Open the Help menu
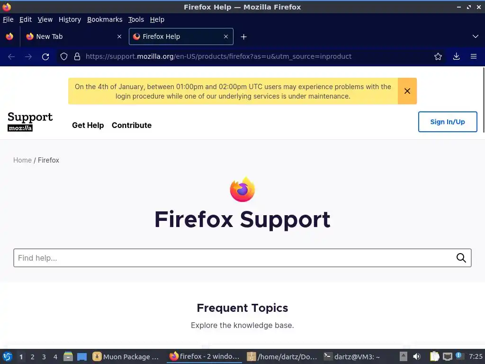This screenshot has width=485, height=364. (157, 19)
